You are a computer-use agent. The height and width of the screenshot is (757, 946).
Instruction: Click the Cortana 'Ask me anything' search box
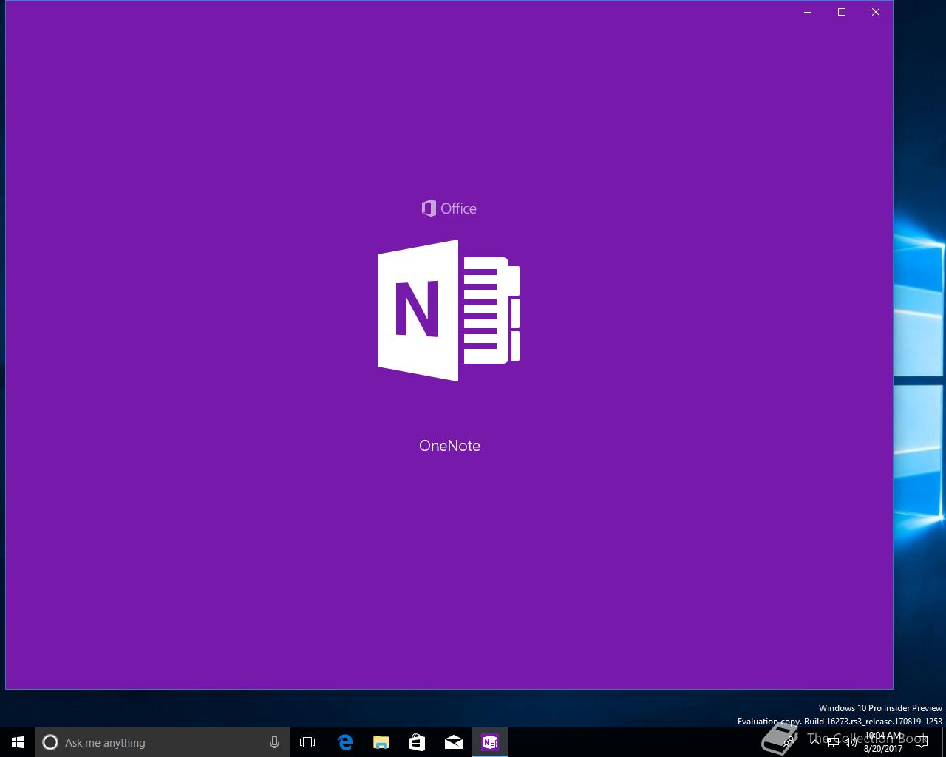point(163,742)
